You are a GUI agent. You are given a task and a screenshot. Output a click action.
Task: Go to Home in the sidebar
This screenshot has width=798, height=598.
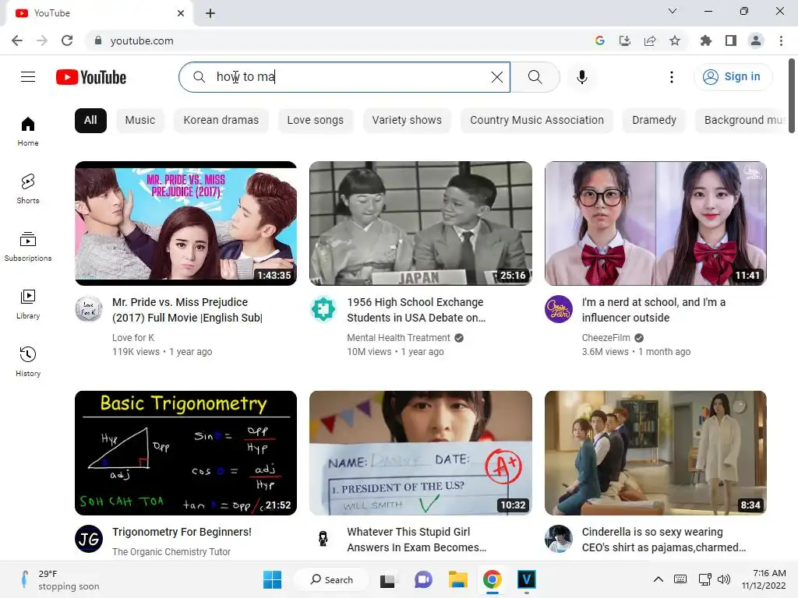point(28,131)
